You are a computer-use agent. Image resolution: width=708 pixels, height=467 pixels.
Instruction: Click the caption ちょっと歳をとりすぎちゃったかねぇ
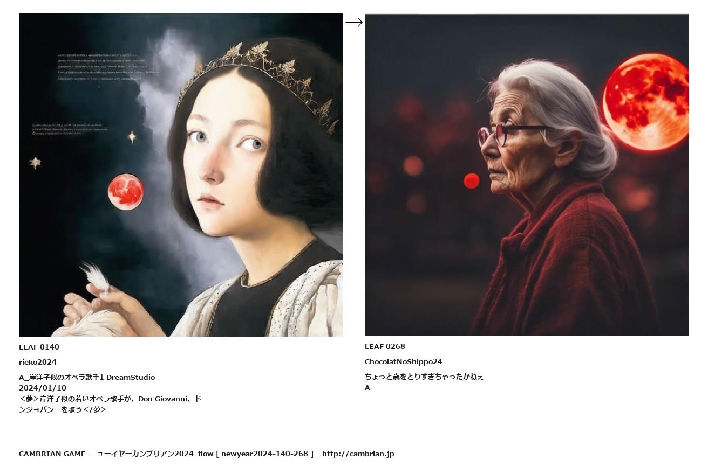[424, 377]
